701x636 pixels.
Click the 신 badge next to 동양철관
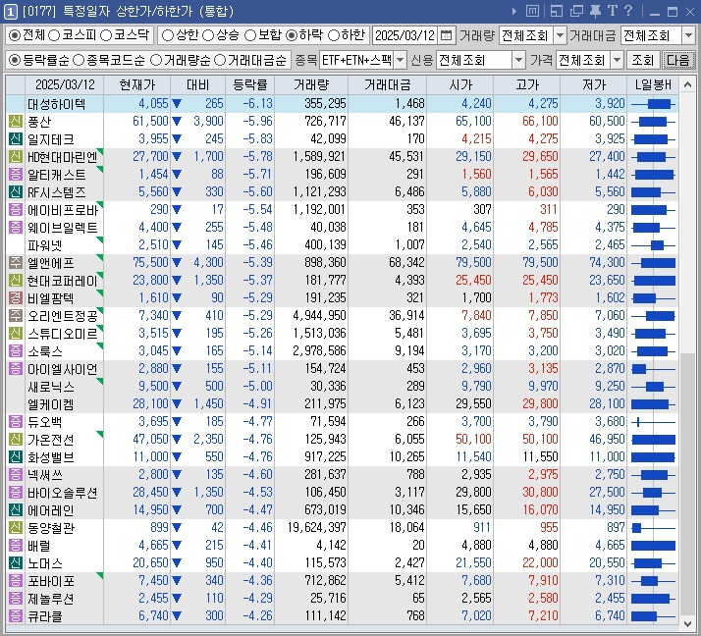point(15,527)
